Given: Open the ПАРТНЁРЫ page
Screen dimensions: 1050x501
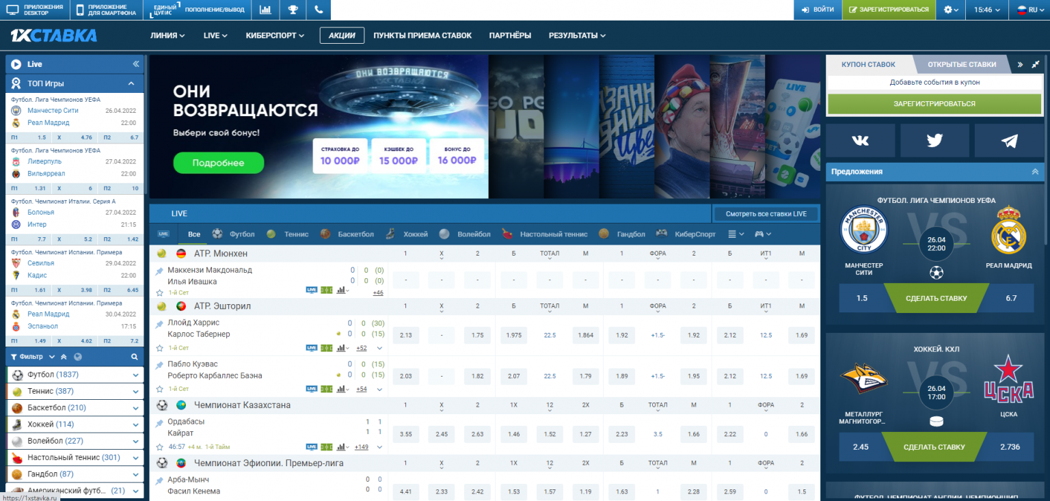Looking at the screenshot, I should (x=510, y=36).
